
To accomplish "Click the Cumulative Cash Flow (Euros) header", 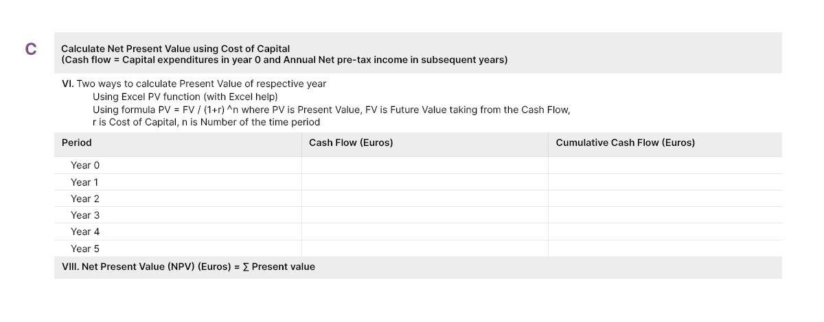I will pos(625,143).
